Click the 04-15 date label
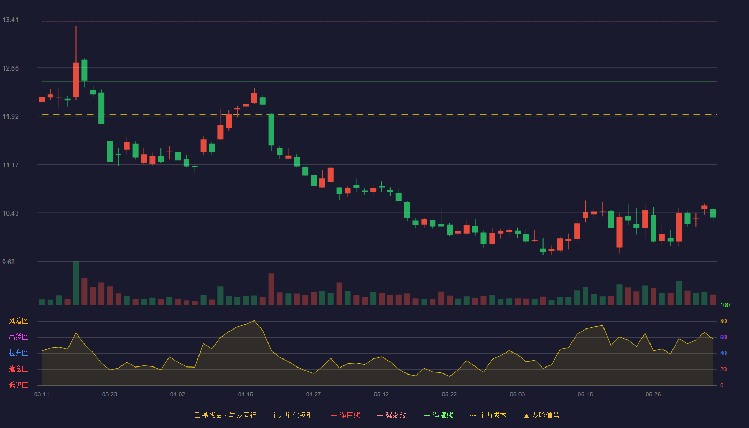Image resolution: width=749 pixels, height=428 pixels. [x=246, y=394]
